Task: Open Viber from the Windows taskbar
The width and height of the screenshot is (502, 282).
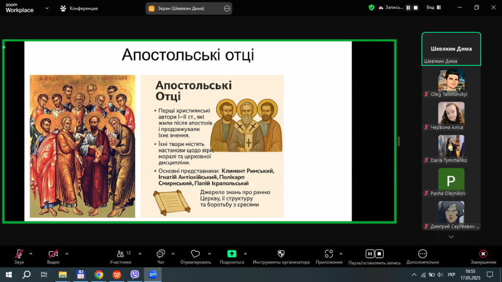Action: click(x=135, y=275)
